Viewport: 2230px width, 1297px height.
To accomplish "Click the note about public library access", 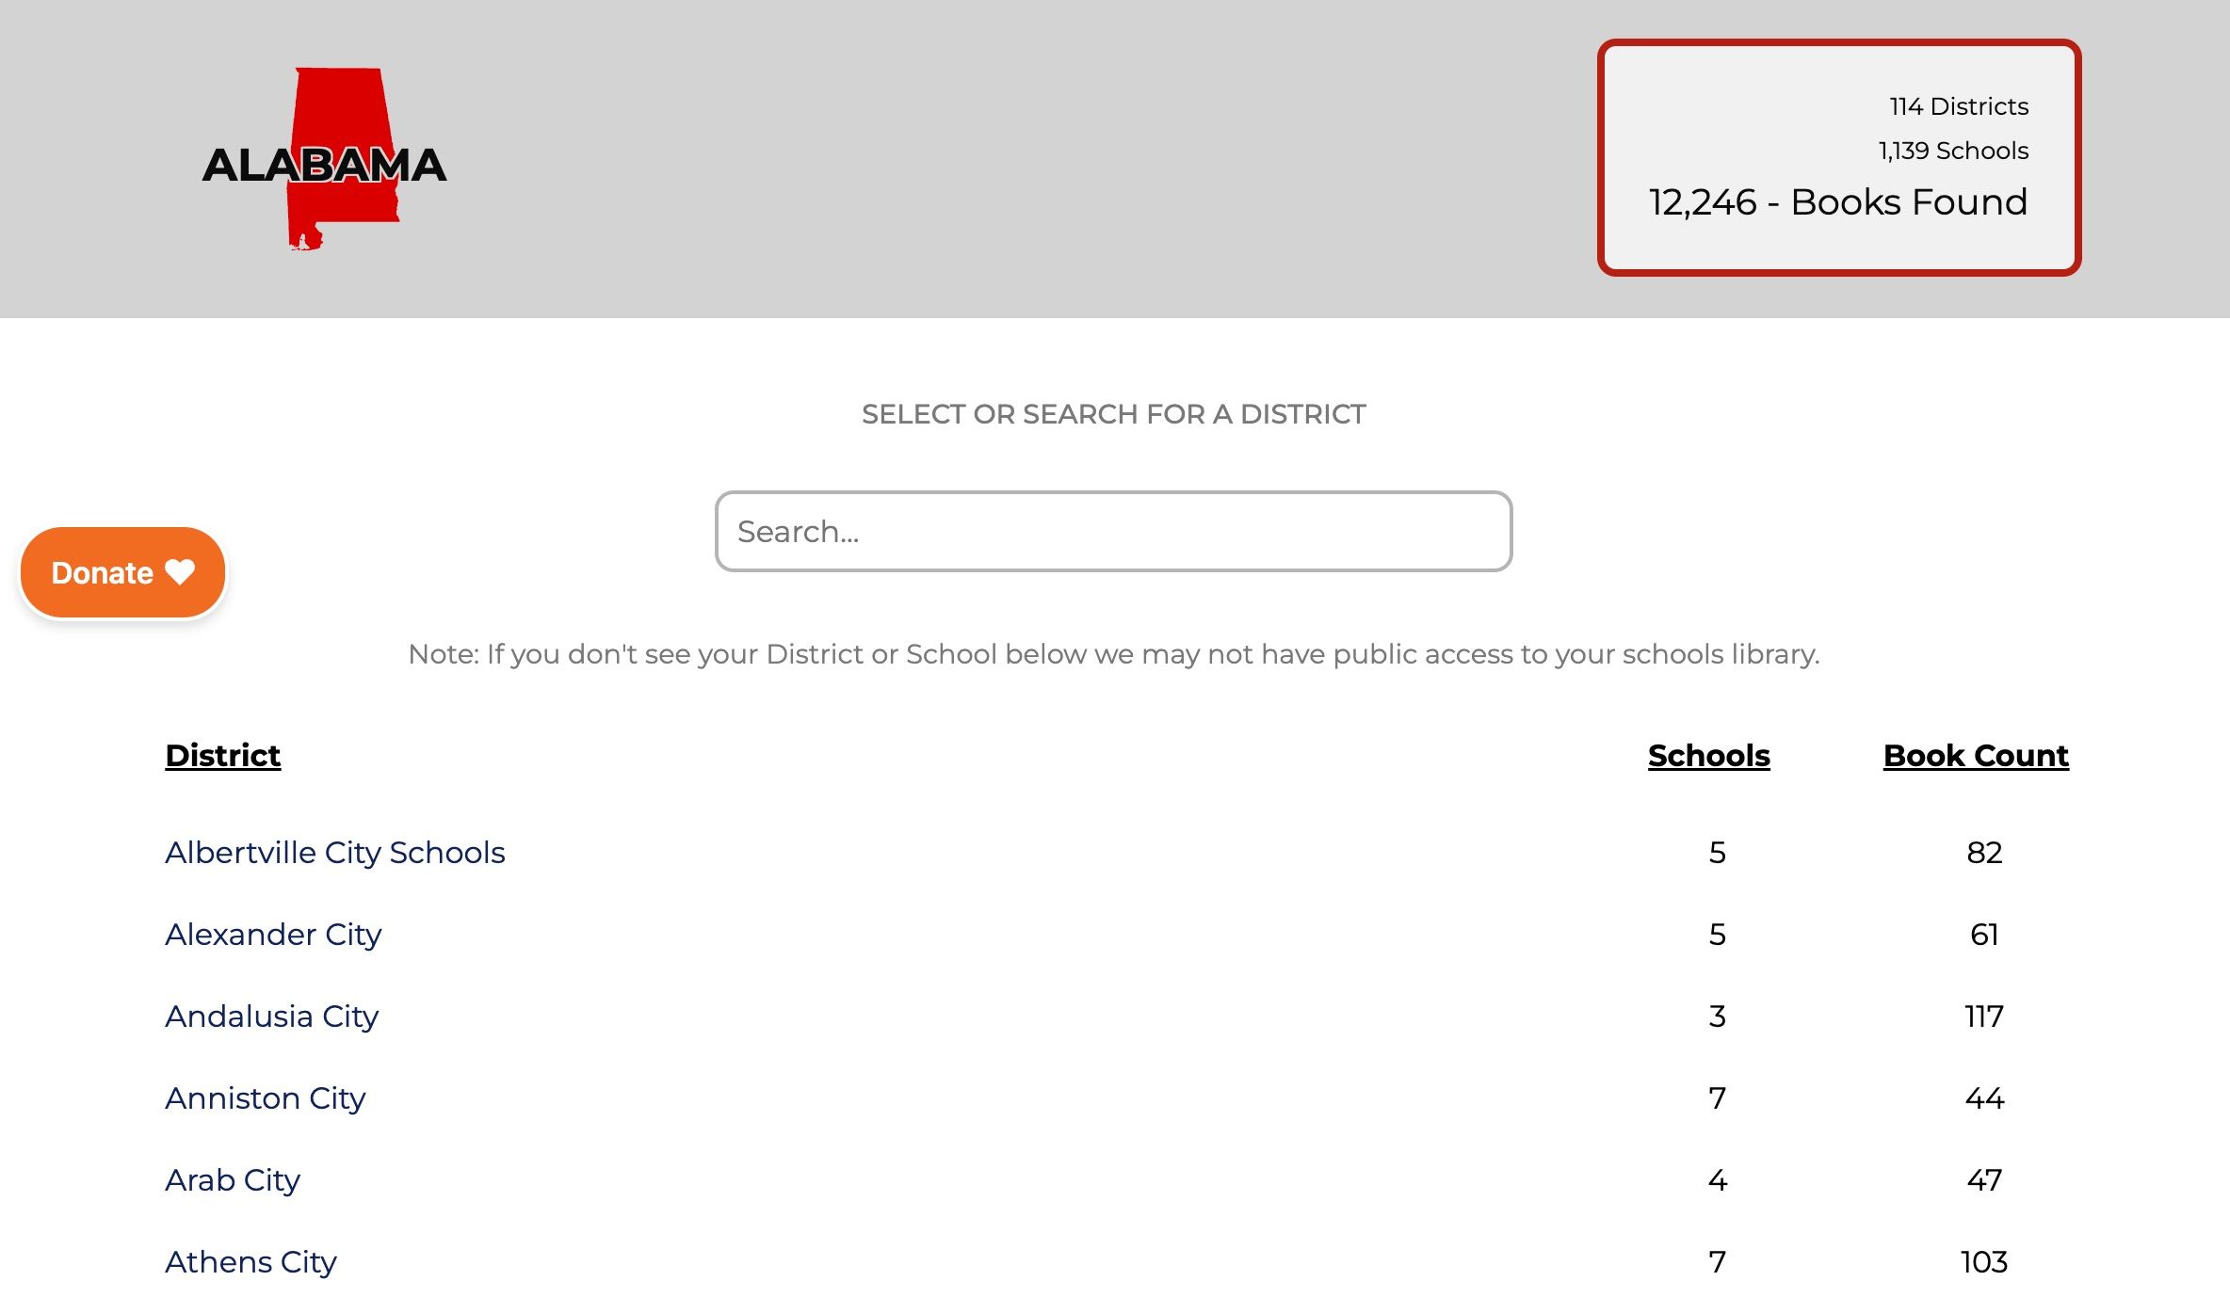I will (1114, 653).
